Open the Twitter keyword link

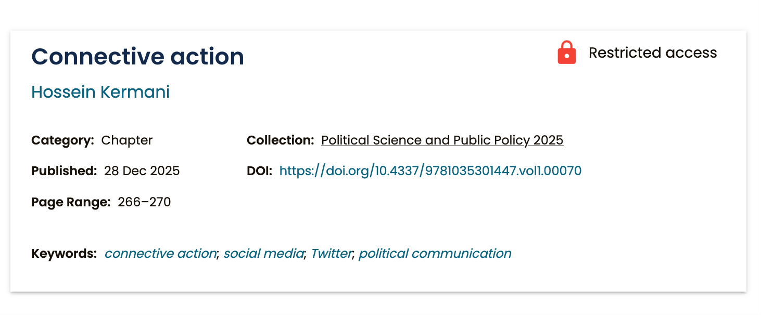coord(332,254)
